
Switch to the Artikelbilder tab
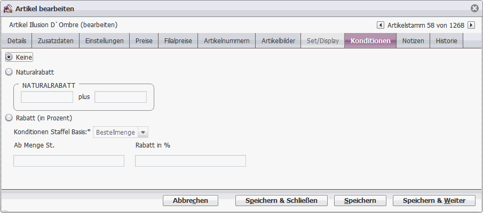tap(278, 41)
